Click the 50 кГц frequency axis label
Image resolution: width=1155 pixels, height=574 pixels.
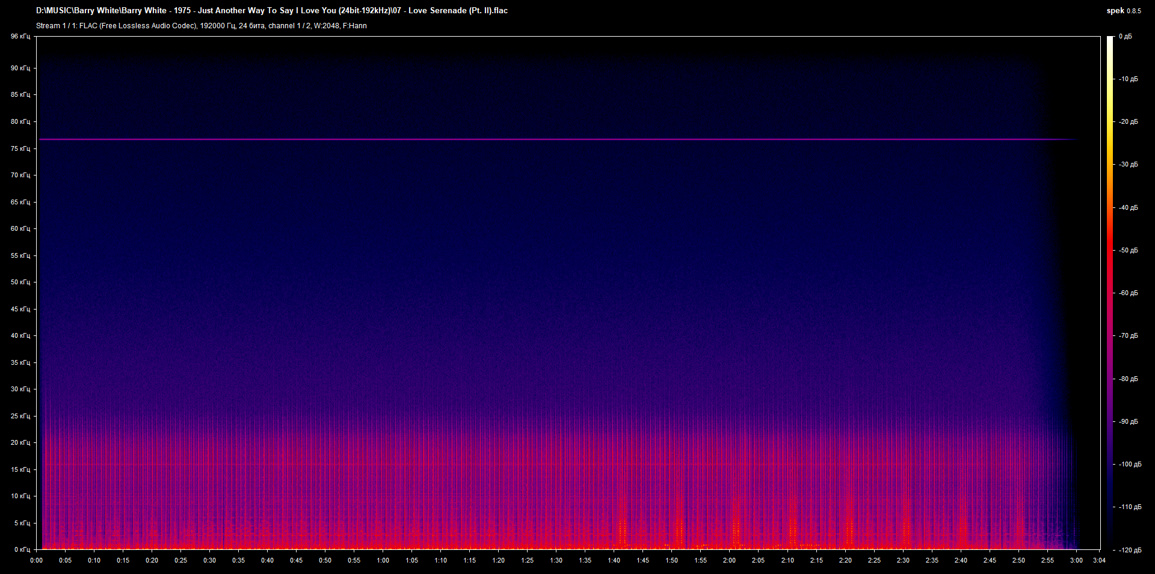(20, 282)
